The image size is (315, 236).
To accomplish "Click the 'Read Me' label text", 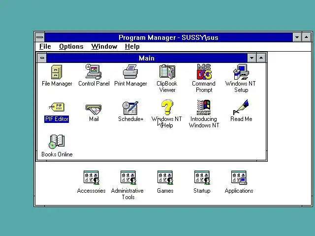I will click(241, 119).
